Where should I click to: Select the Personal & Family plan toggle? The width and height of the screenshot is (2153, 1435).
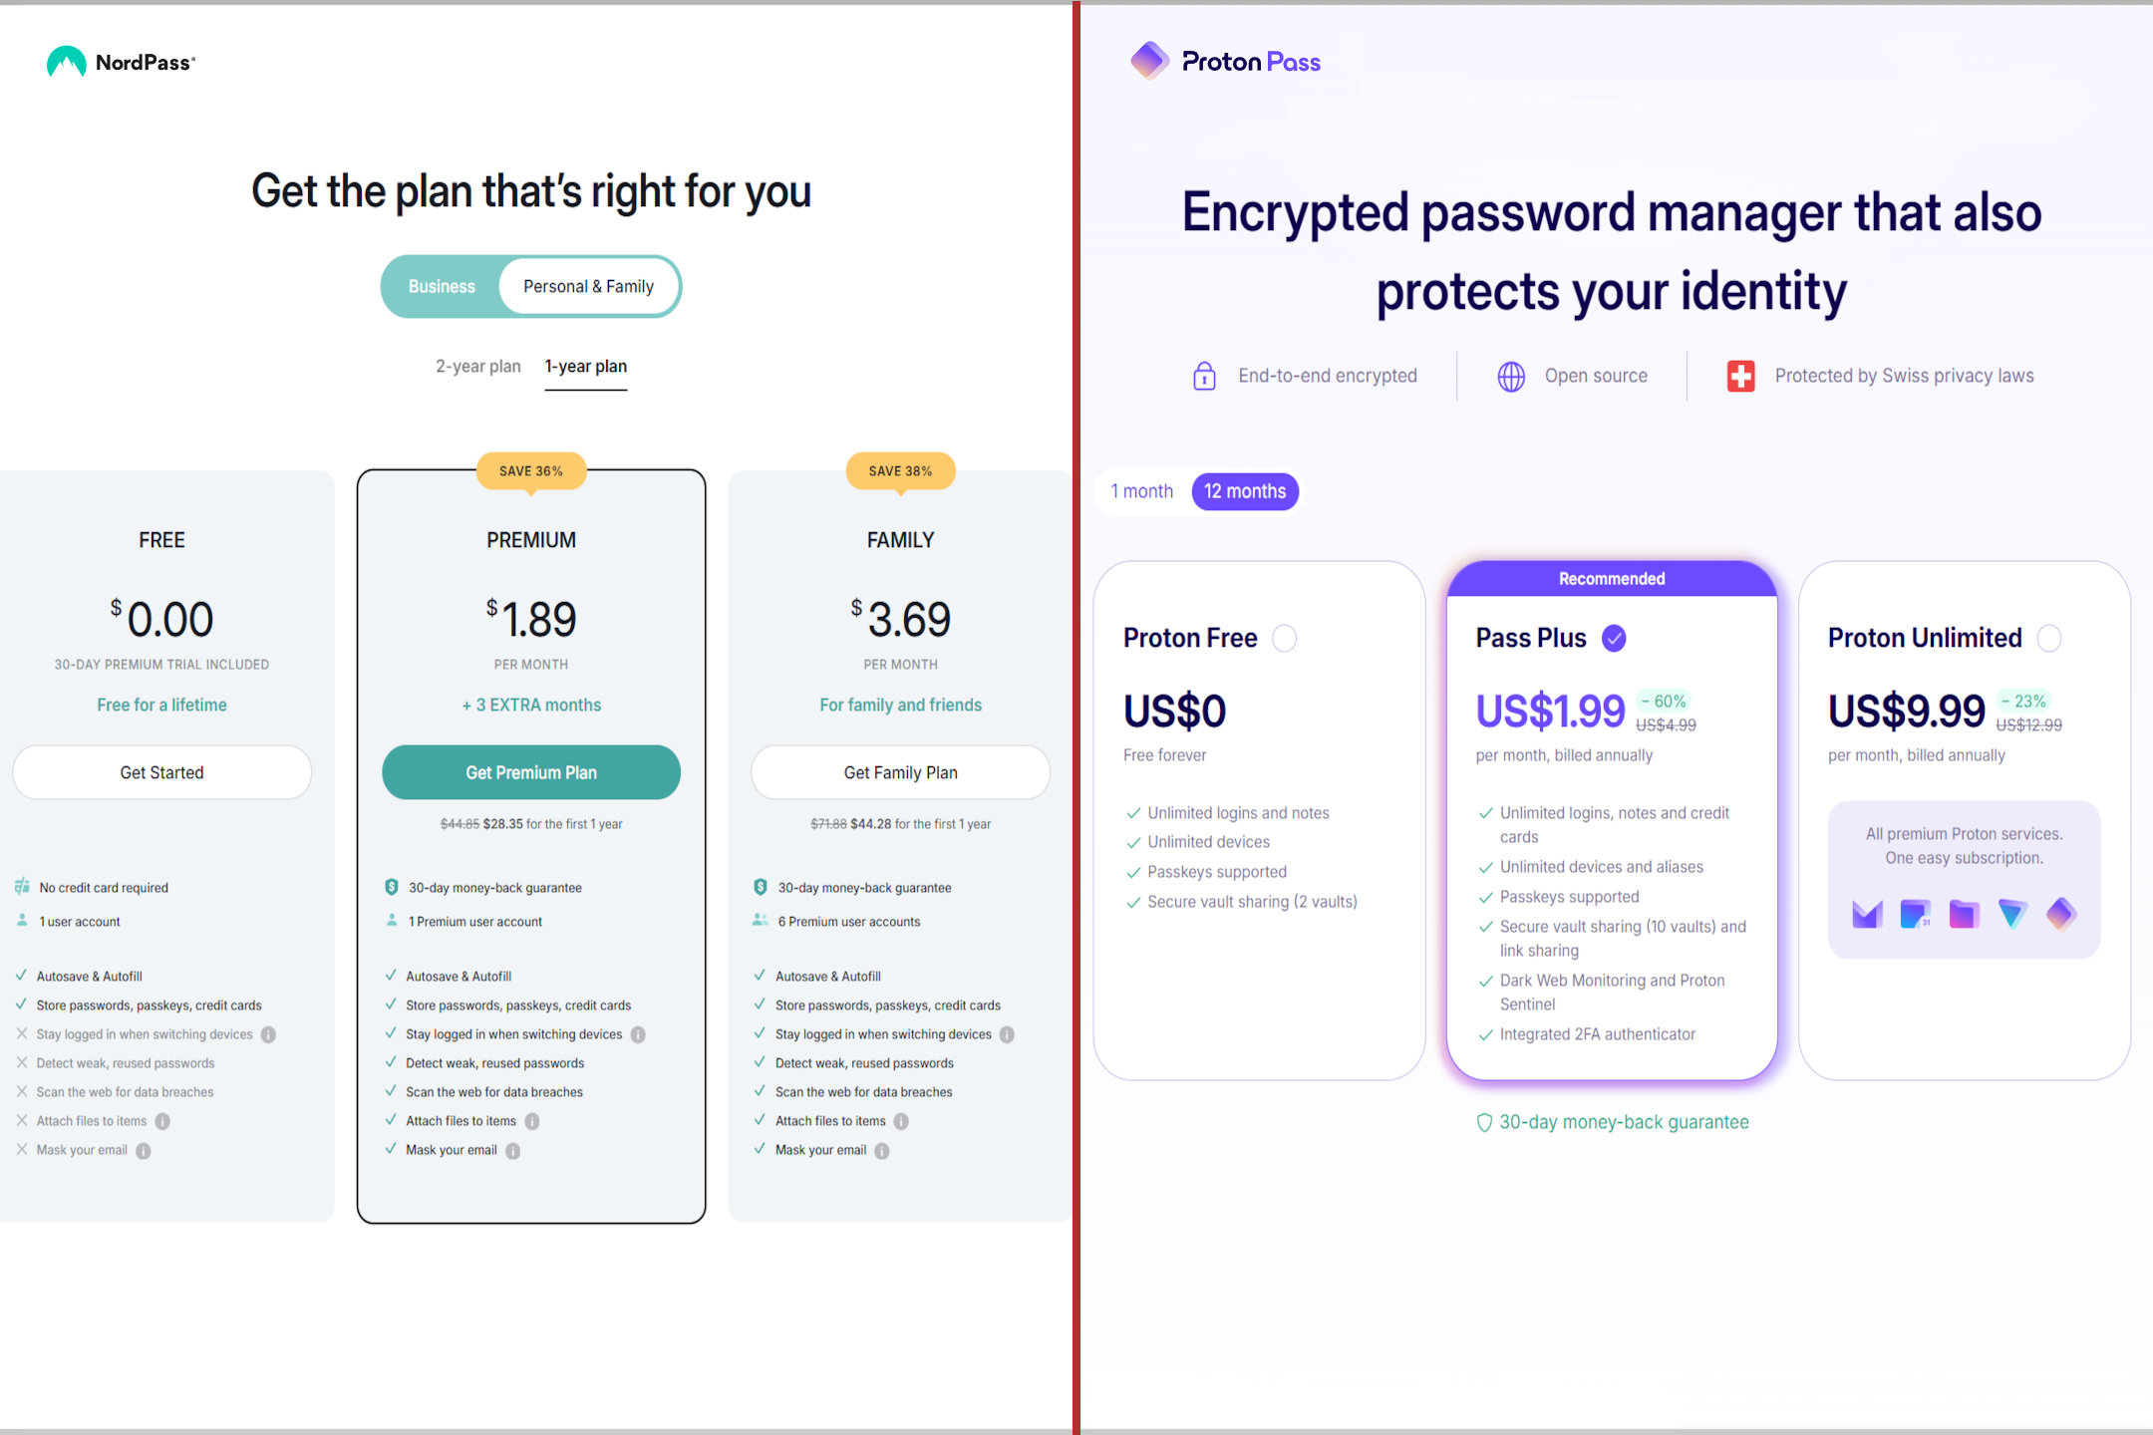(x=588, y=285)
